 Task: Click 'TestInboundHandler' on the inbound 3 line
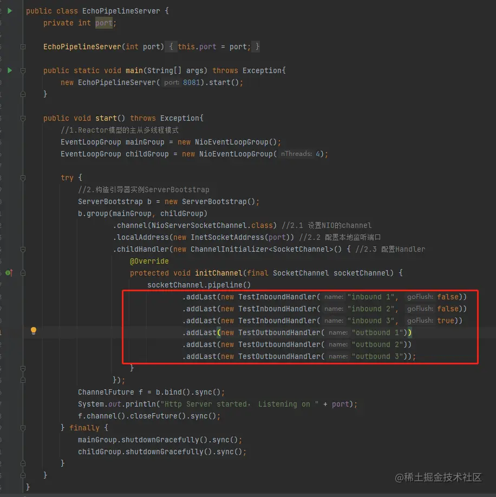point(277,321)
